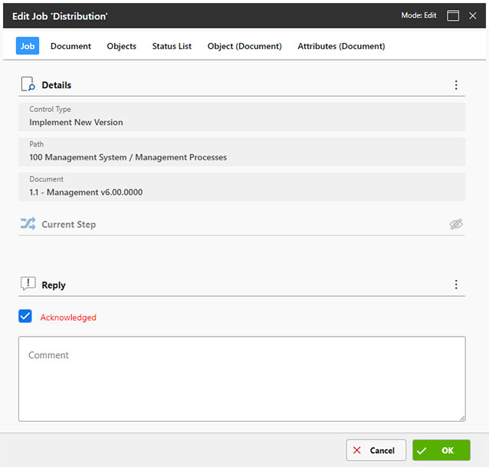The image size is (489, 467).
Task: Open the Details section three-dot menu
Action: click(x=456, y=85)
